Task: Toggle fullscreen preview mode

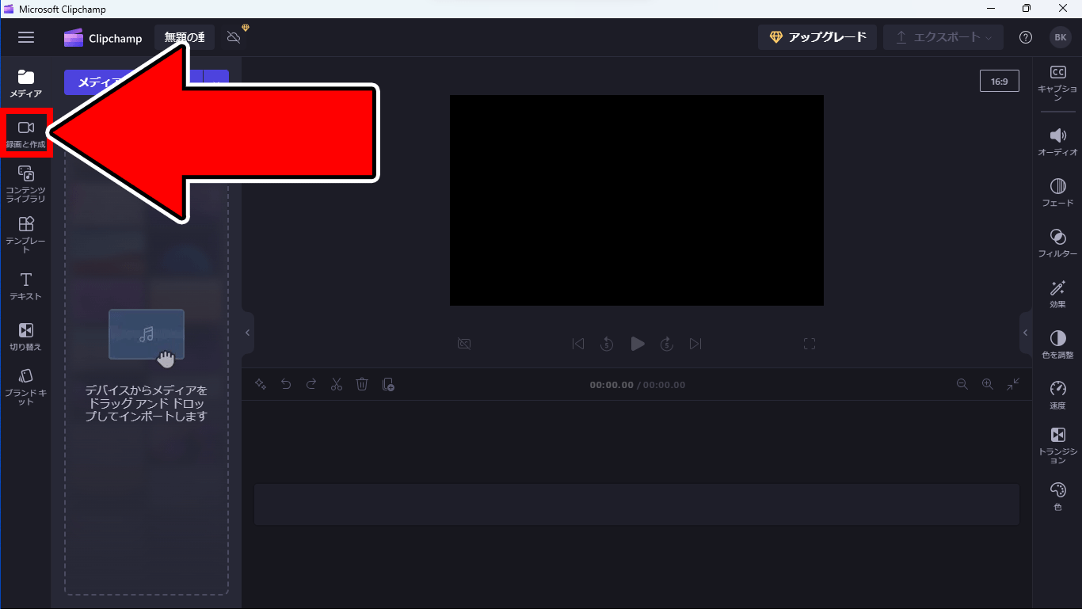Action: [x=809, y=344]
